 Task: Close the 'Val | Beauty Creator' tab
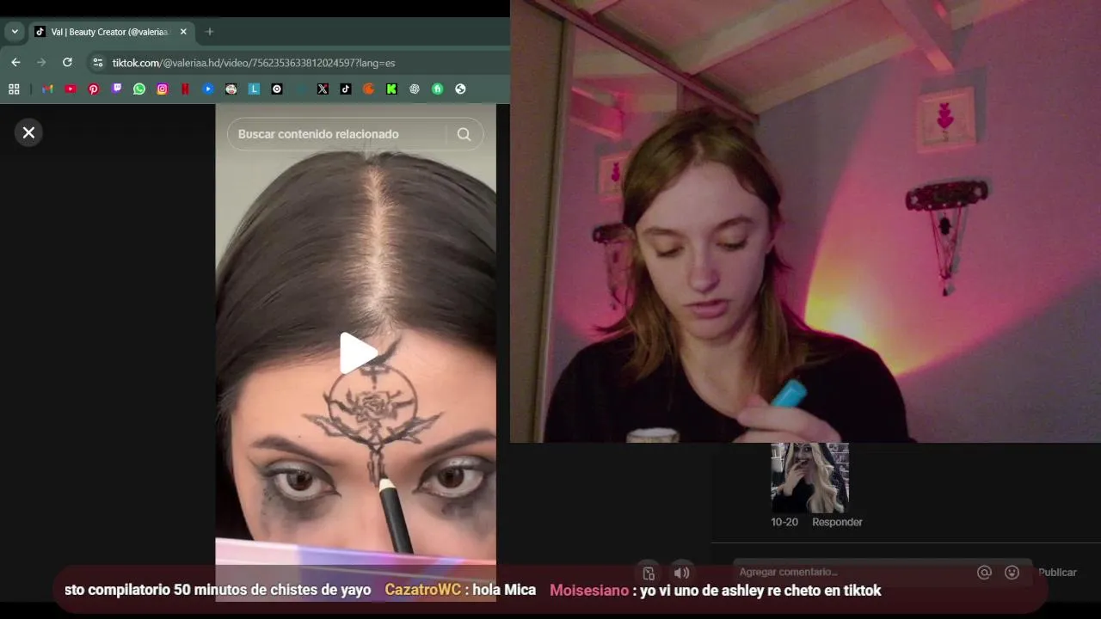click(183, 32)
